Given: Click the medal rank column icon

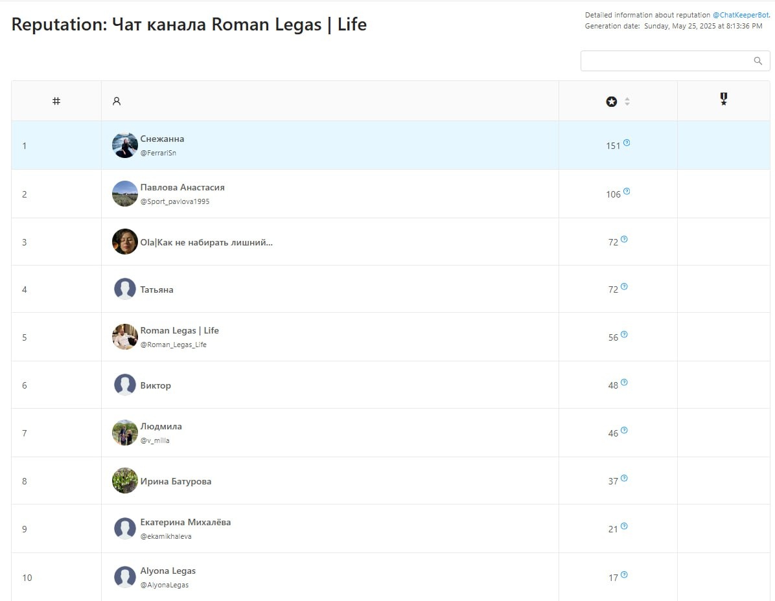Looking at the screenshot, I should pyautogui.click(x=724, y=99).
